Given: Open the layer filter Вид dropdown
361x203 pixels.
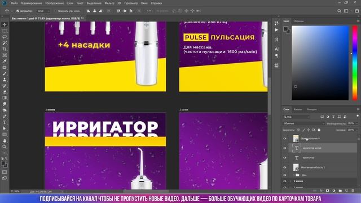Looking at the screenshot, I should coord(297,117).
